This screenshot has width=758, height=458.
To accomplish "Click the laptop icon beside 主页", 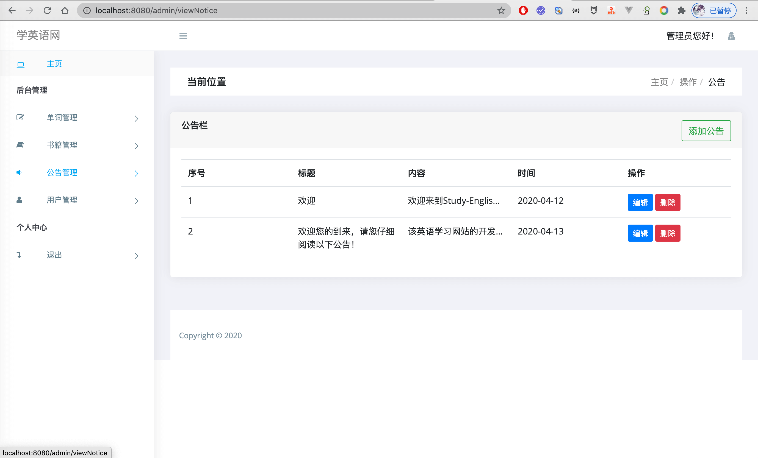I will pyautogui.click(x=21, y=64).
